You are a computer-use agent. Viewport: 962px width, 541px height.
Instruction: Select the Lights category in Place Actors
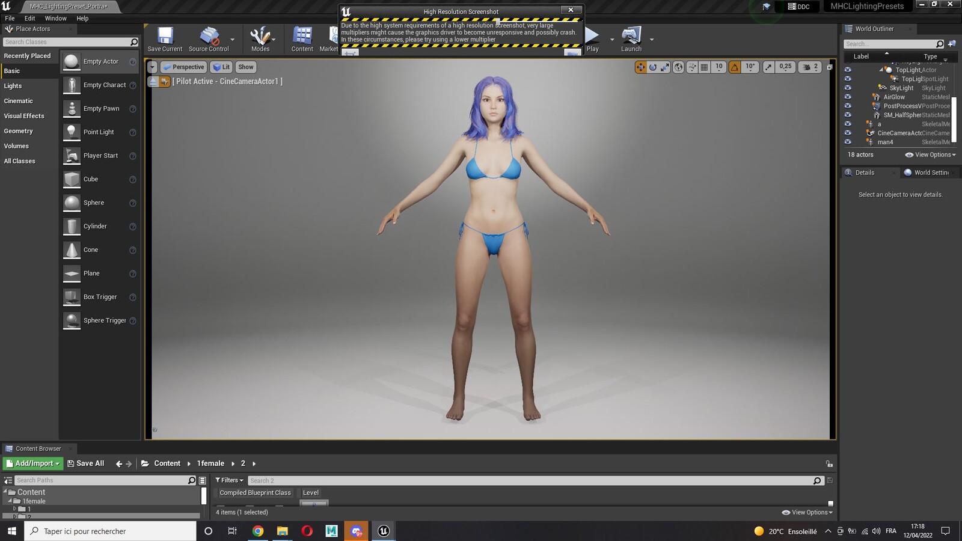(13, 86)
